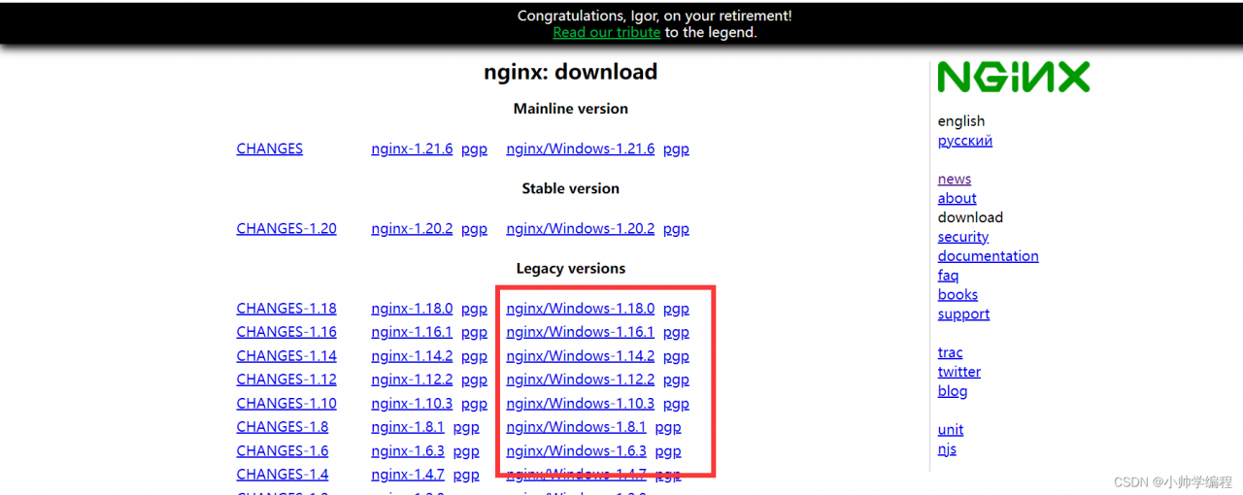Download nginx/Windows-1.14.2
The image size is (1243, 495).
(x=581, y=356)
